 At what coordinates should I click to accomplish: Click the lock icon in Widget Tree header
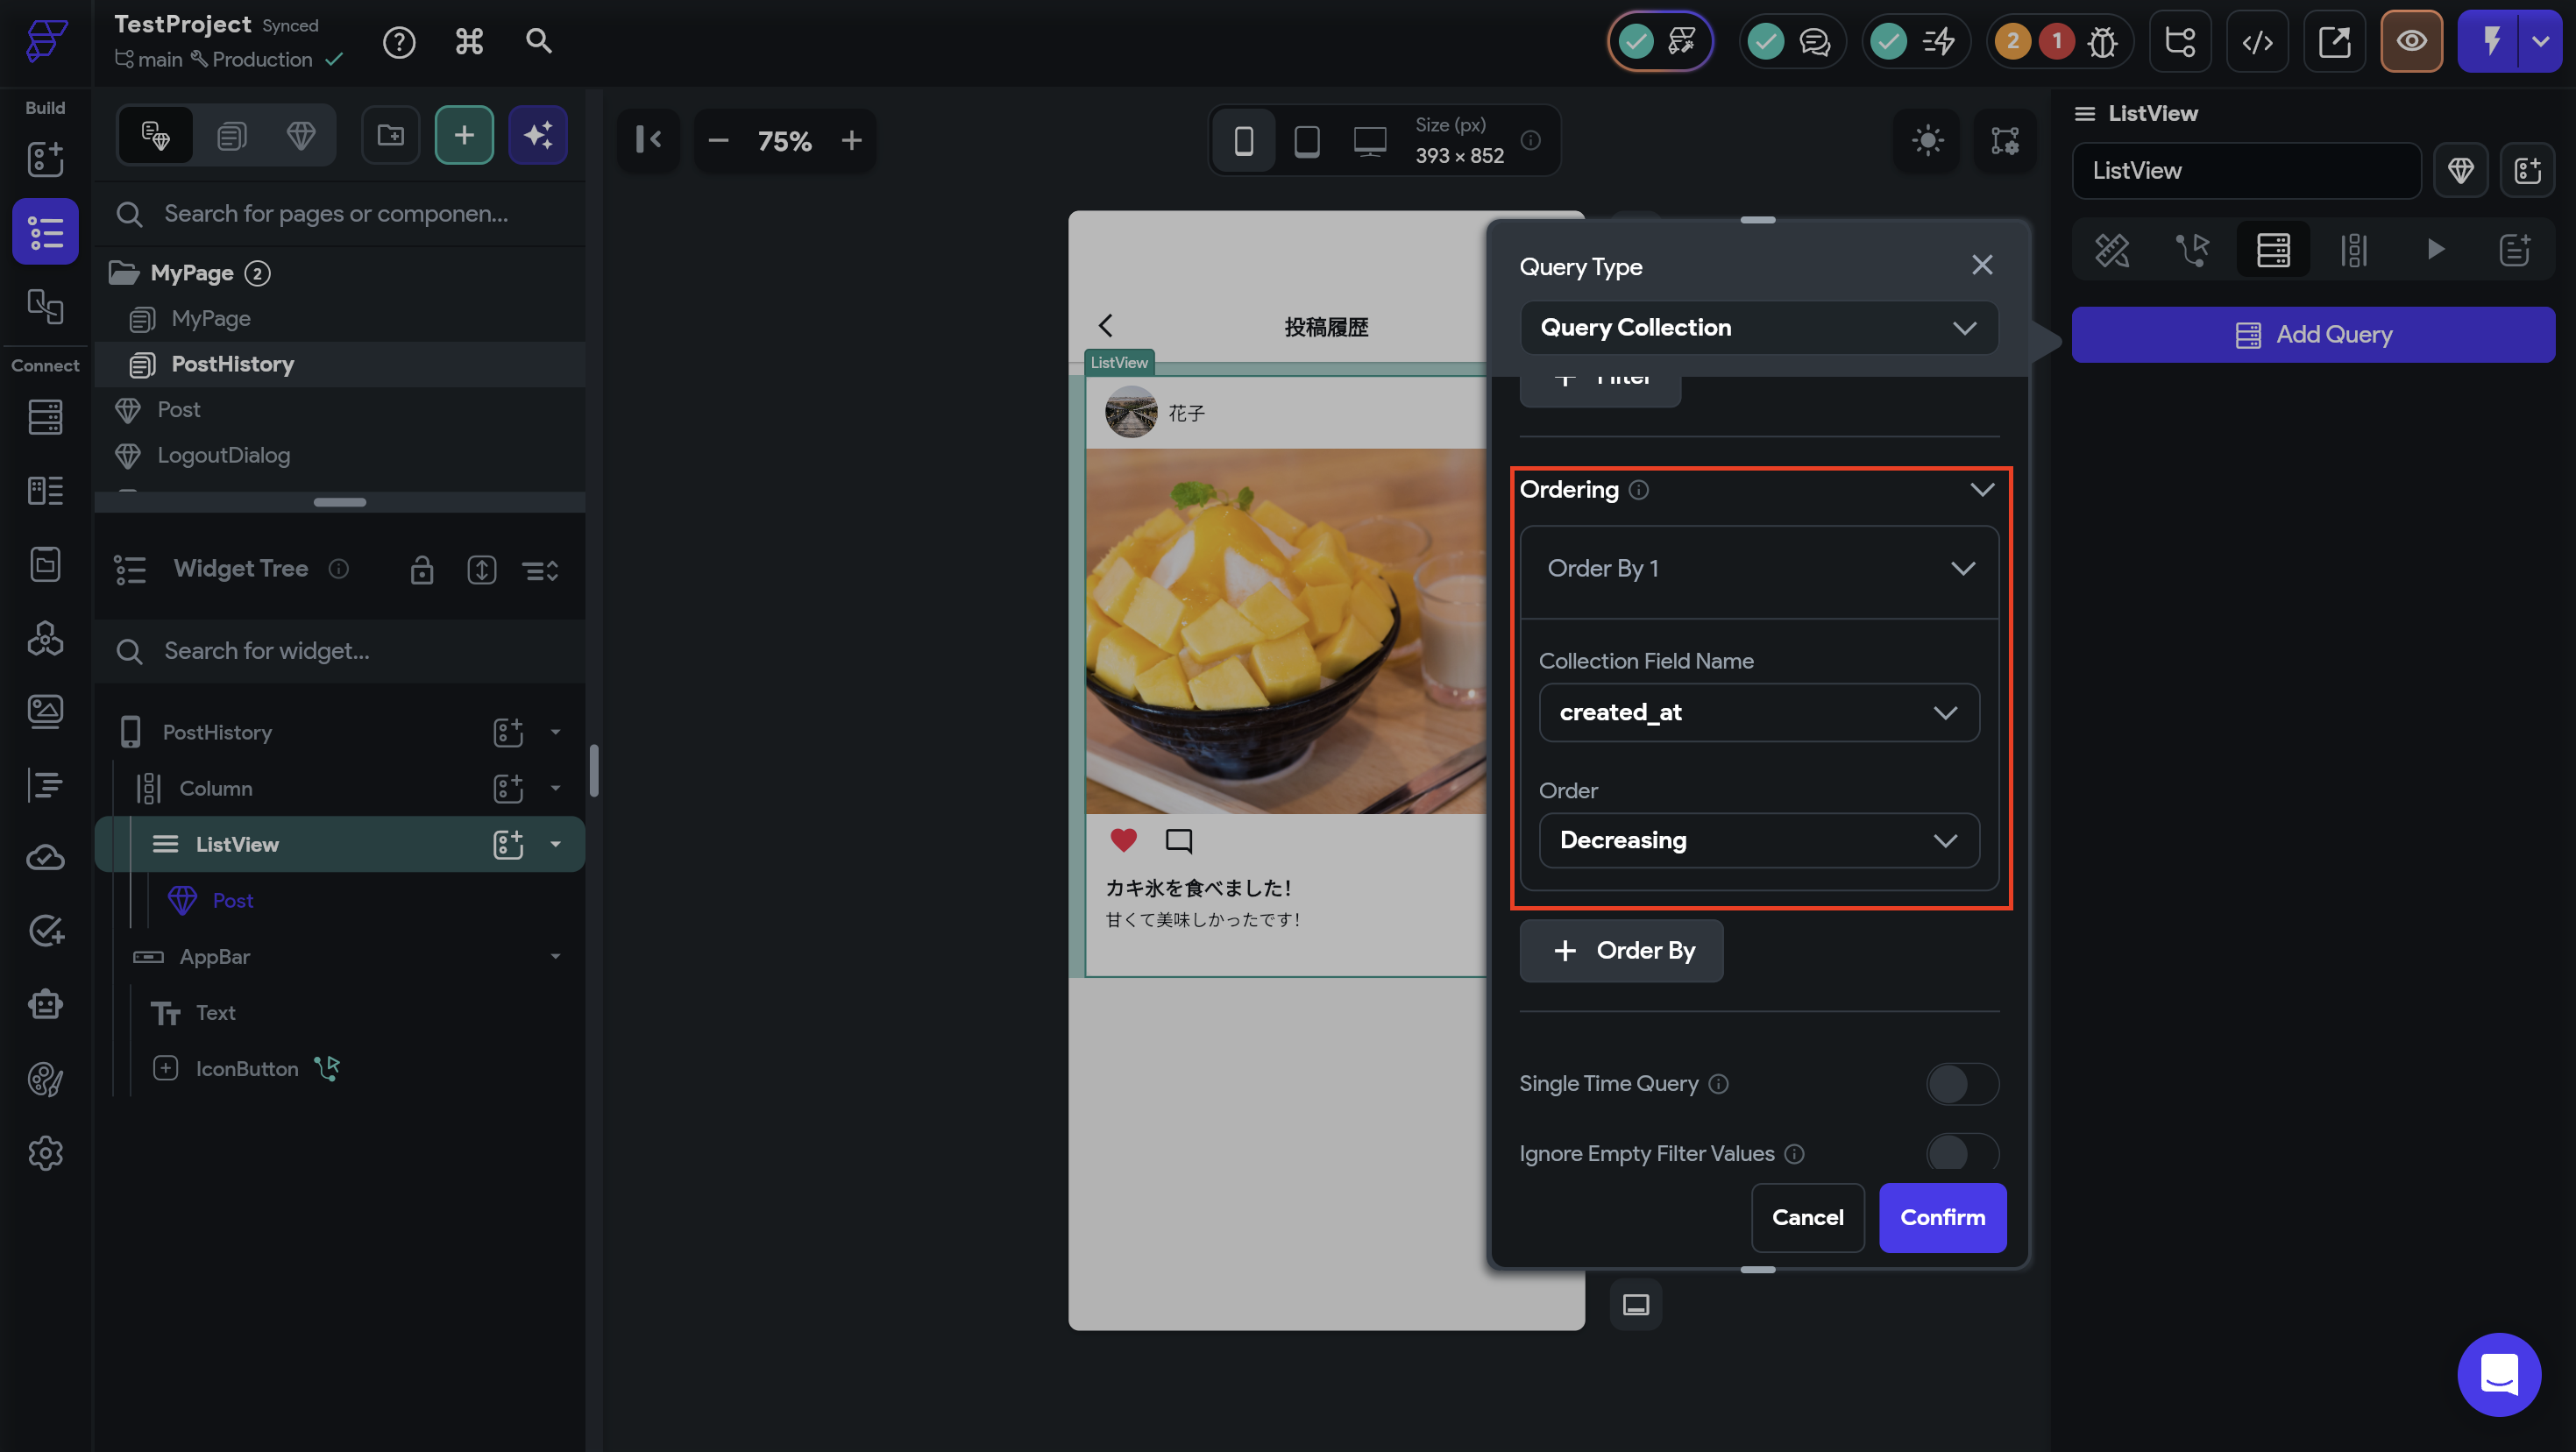pyautogui.click(x=422, y=570)
